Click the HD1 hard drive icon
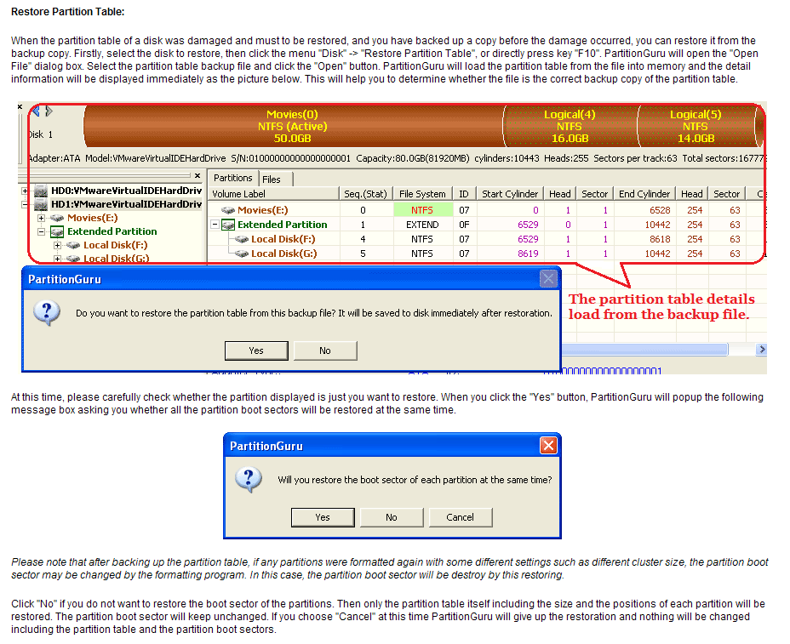790x644 pixels. tap(41, 204)
